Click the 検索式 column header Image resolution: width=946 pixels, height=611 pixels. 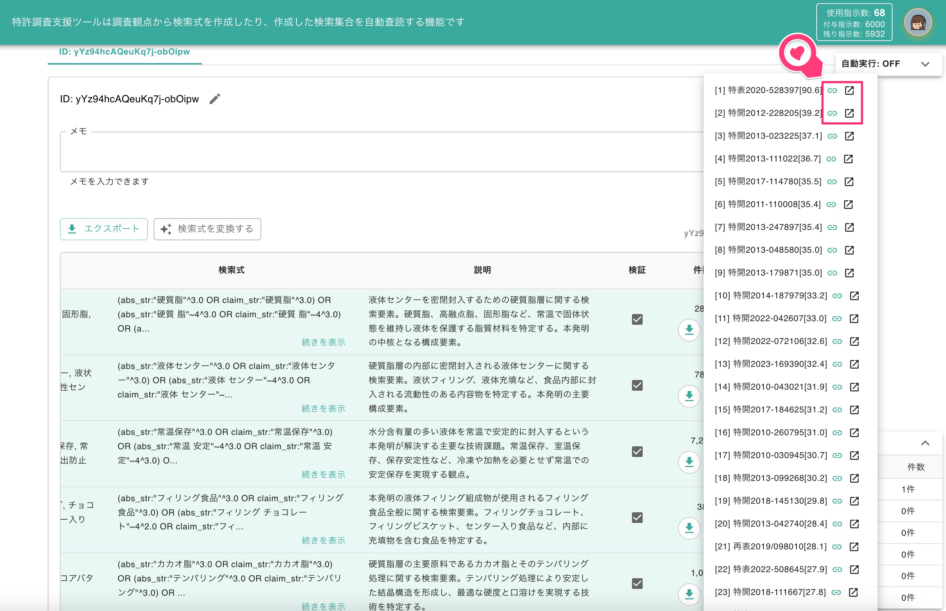(x=231, y=270)
